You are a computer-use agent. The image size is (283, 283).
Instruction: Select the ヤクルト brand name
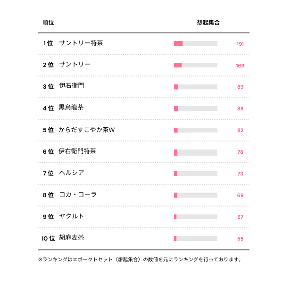72,216
